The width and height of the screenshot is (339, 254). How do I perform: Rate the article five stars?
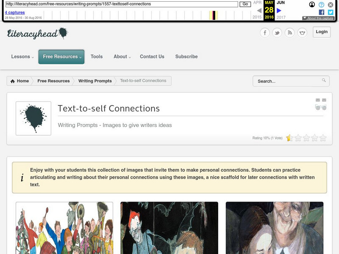323,138
